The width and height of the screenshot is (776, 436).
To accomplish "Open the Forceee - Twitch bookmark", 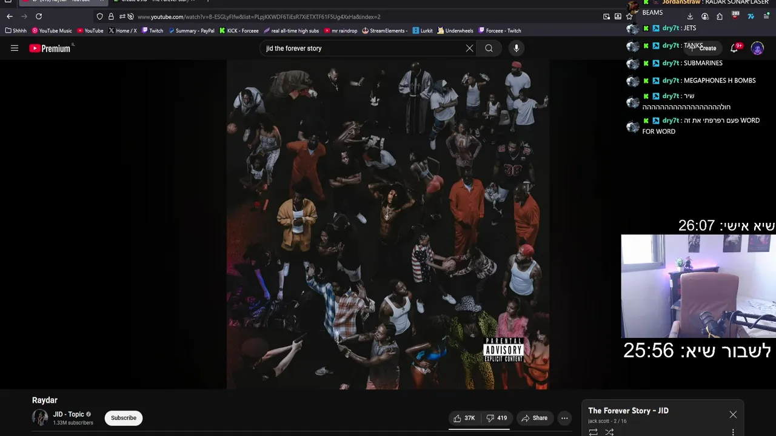I will 500,30.
